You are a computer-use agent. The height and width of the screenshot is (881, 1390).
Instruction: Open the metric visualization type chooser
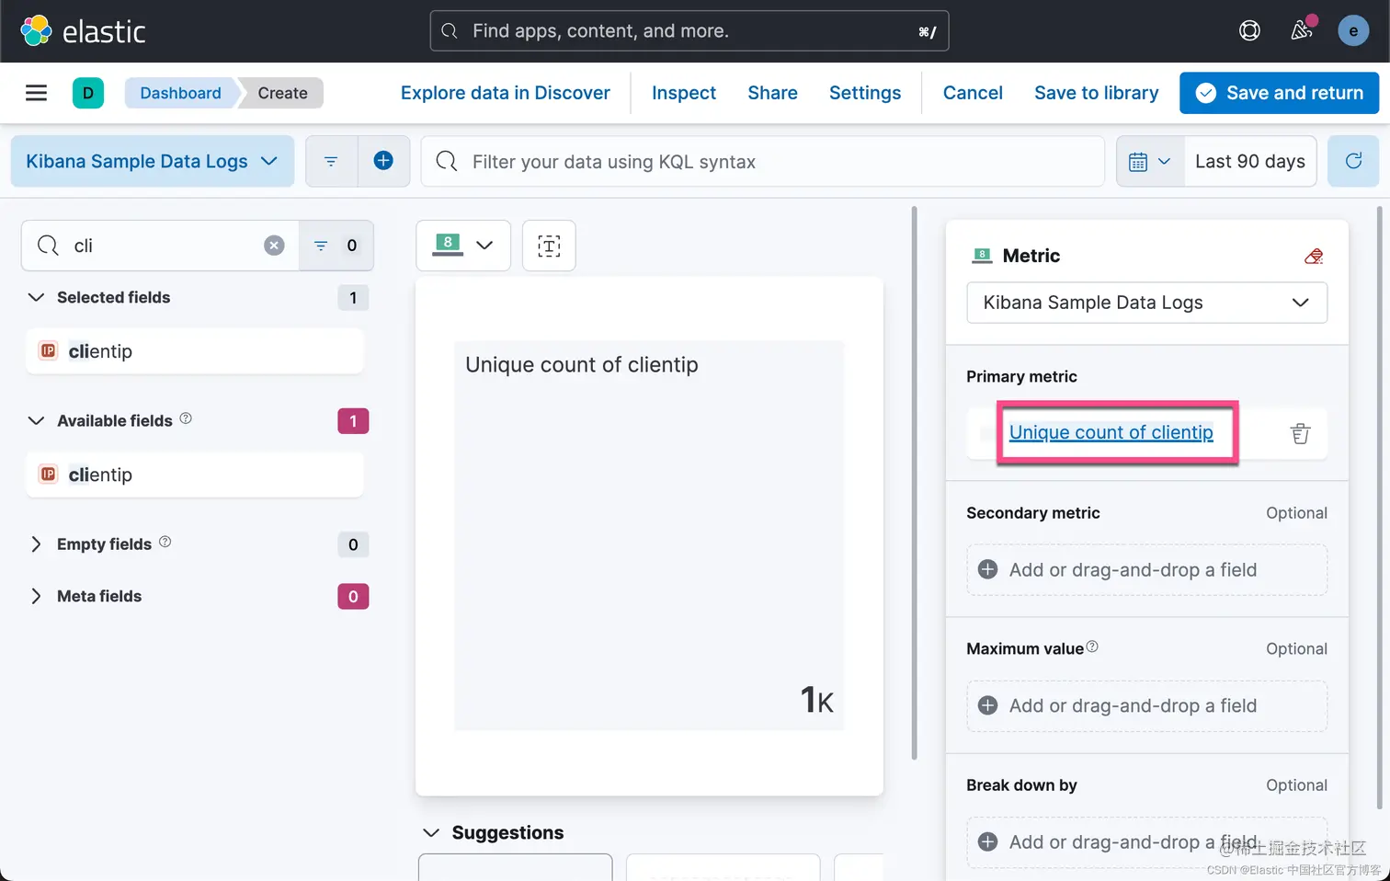[x=463, y=246]
